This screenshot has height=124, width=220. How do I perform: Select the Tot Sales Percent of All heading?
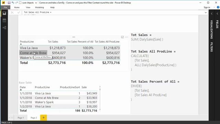155,82
